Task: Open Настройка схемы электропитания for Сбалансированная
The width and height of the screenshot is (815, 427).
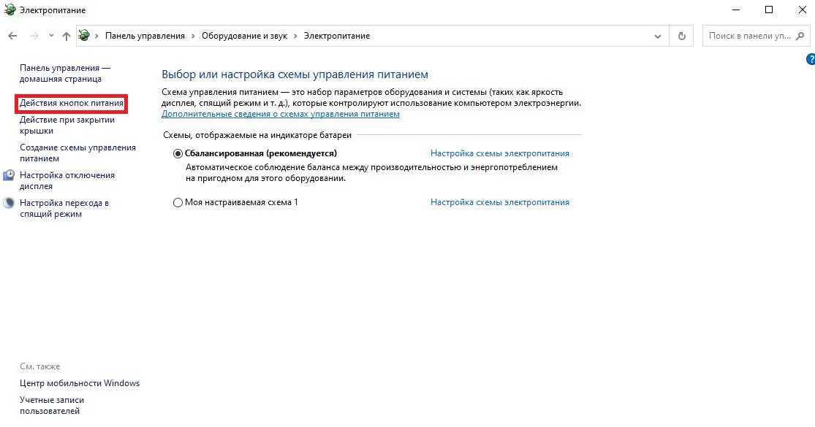Action: 499,153
